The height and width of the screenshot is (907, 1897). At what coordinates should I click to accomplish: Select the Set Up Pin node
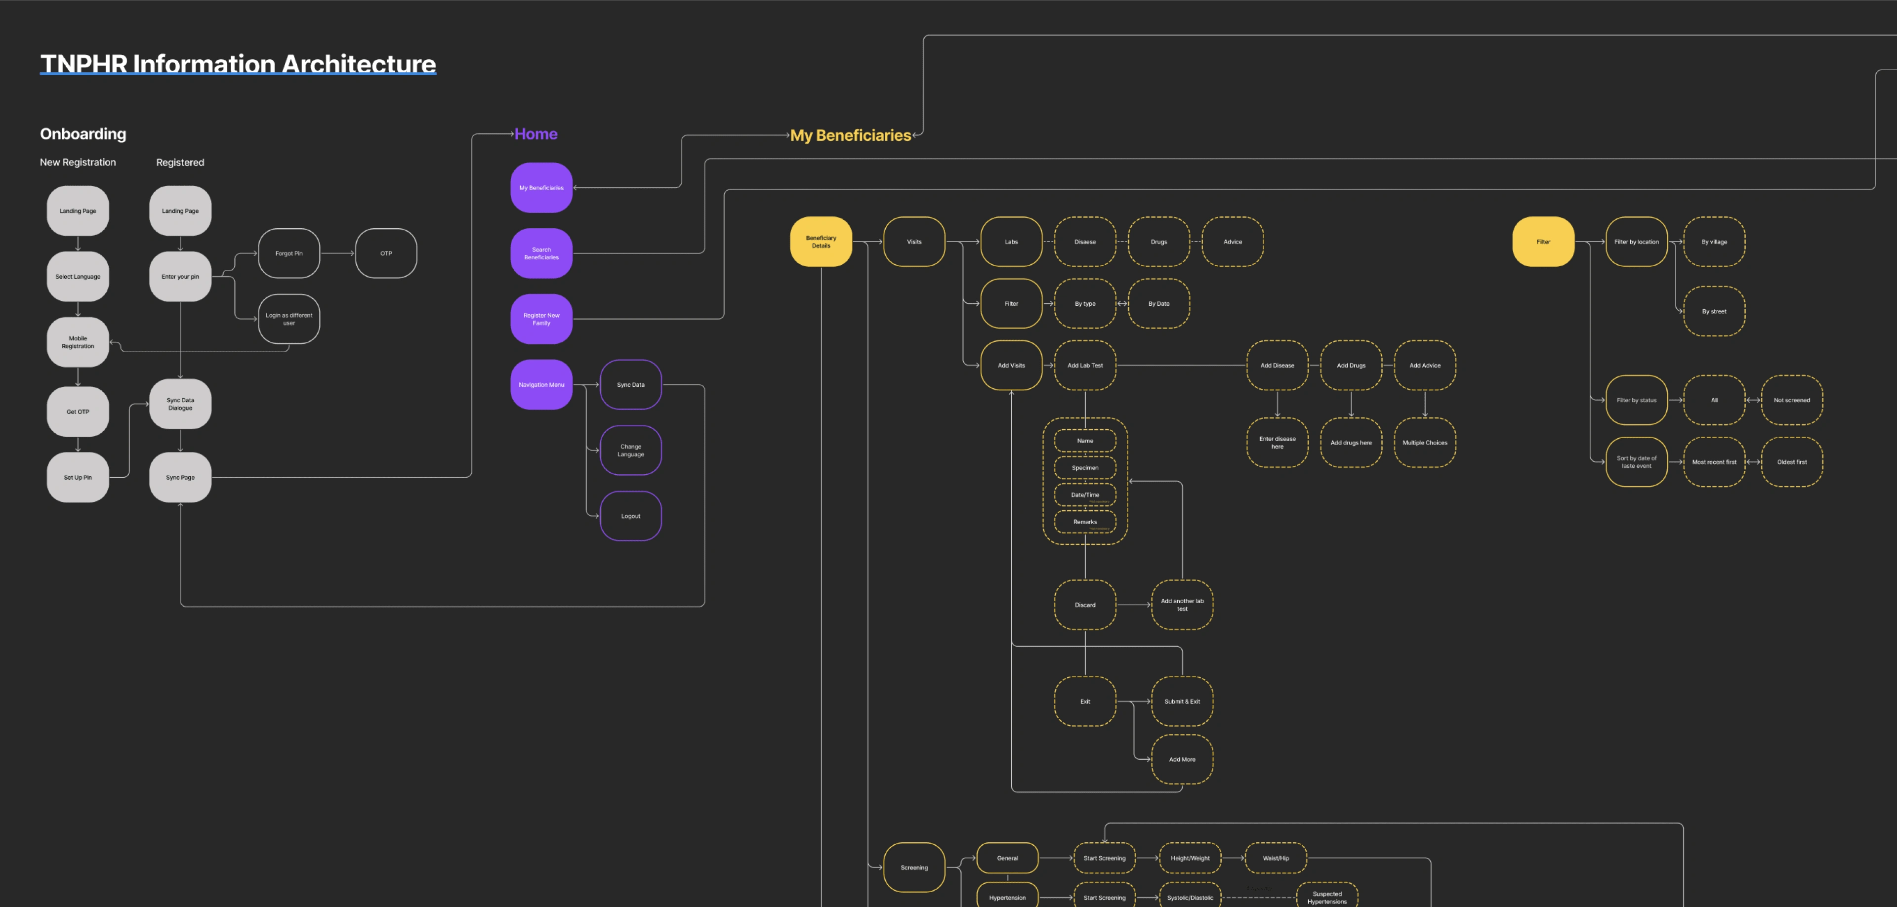pyautogui.click(x=78, y=477)
